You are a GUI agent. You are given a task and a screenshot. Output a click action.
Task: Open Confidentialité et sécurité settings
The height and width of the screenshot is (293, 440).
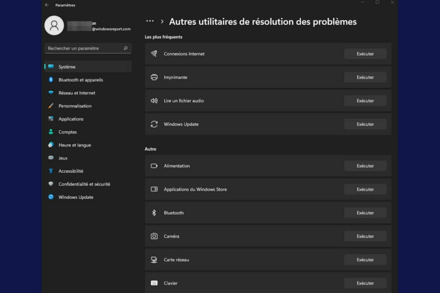pos(88,184)
